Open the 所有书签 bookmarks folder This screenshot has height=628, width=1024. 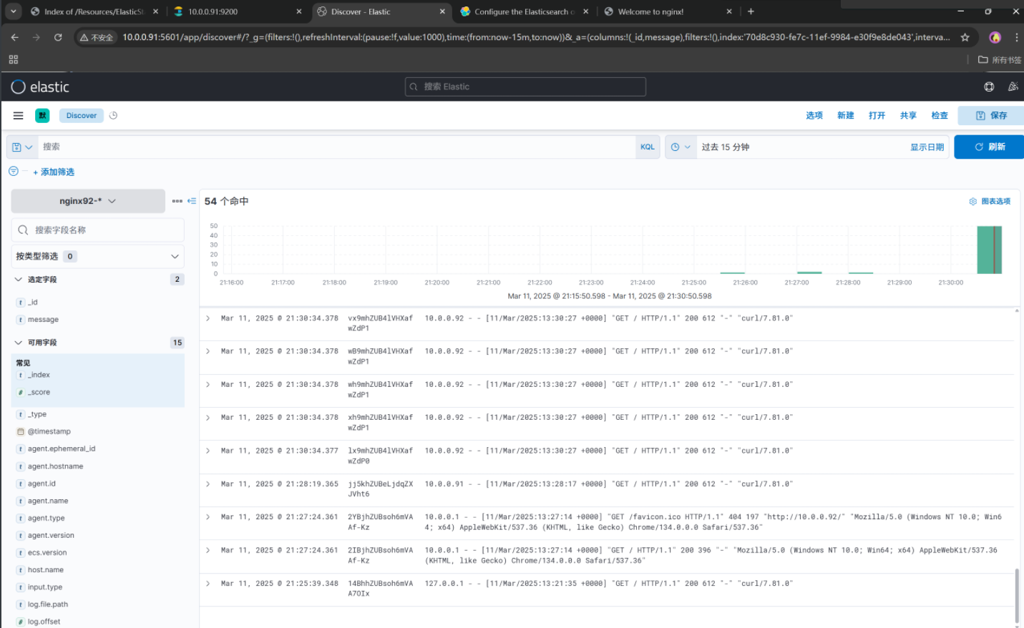(1000, 60)
